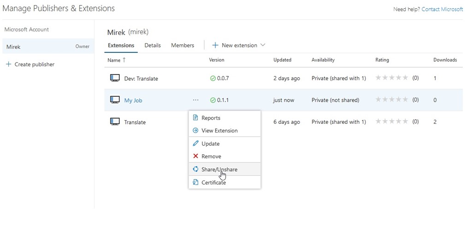472x238 pixels.
Task: Click the rating stars for Dev: Translate
Action: 392,78
